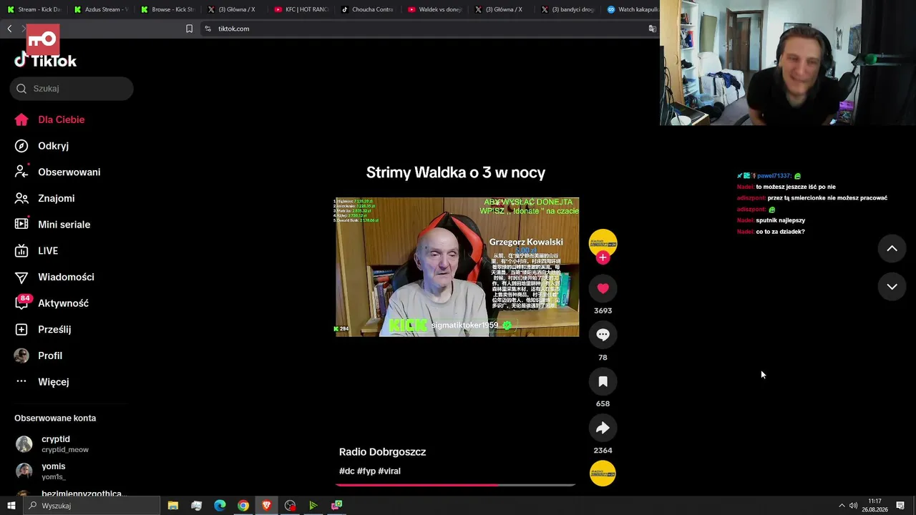Open Mini seriale section
916x515 pixels.
click(53, 225)
